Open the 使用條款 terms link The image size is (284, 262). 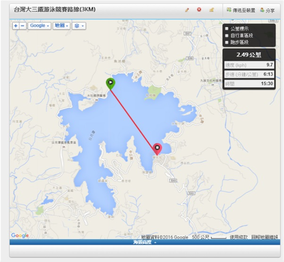[x=239, y=237]
